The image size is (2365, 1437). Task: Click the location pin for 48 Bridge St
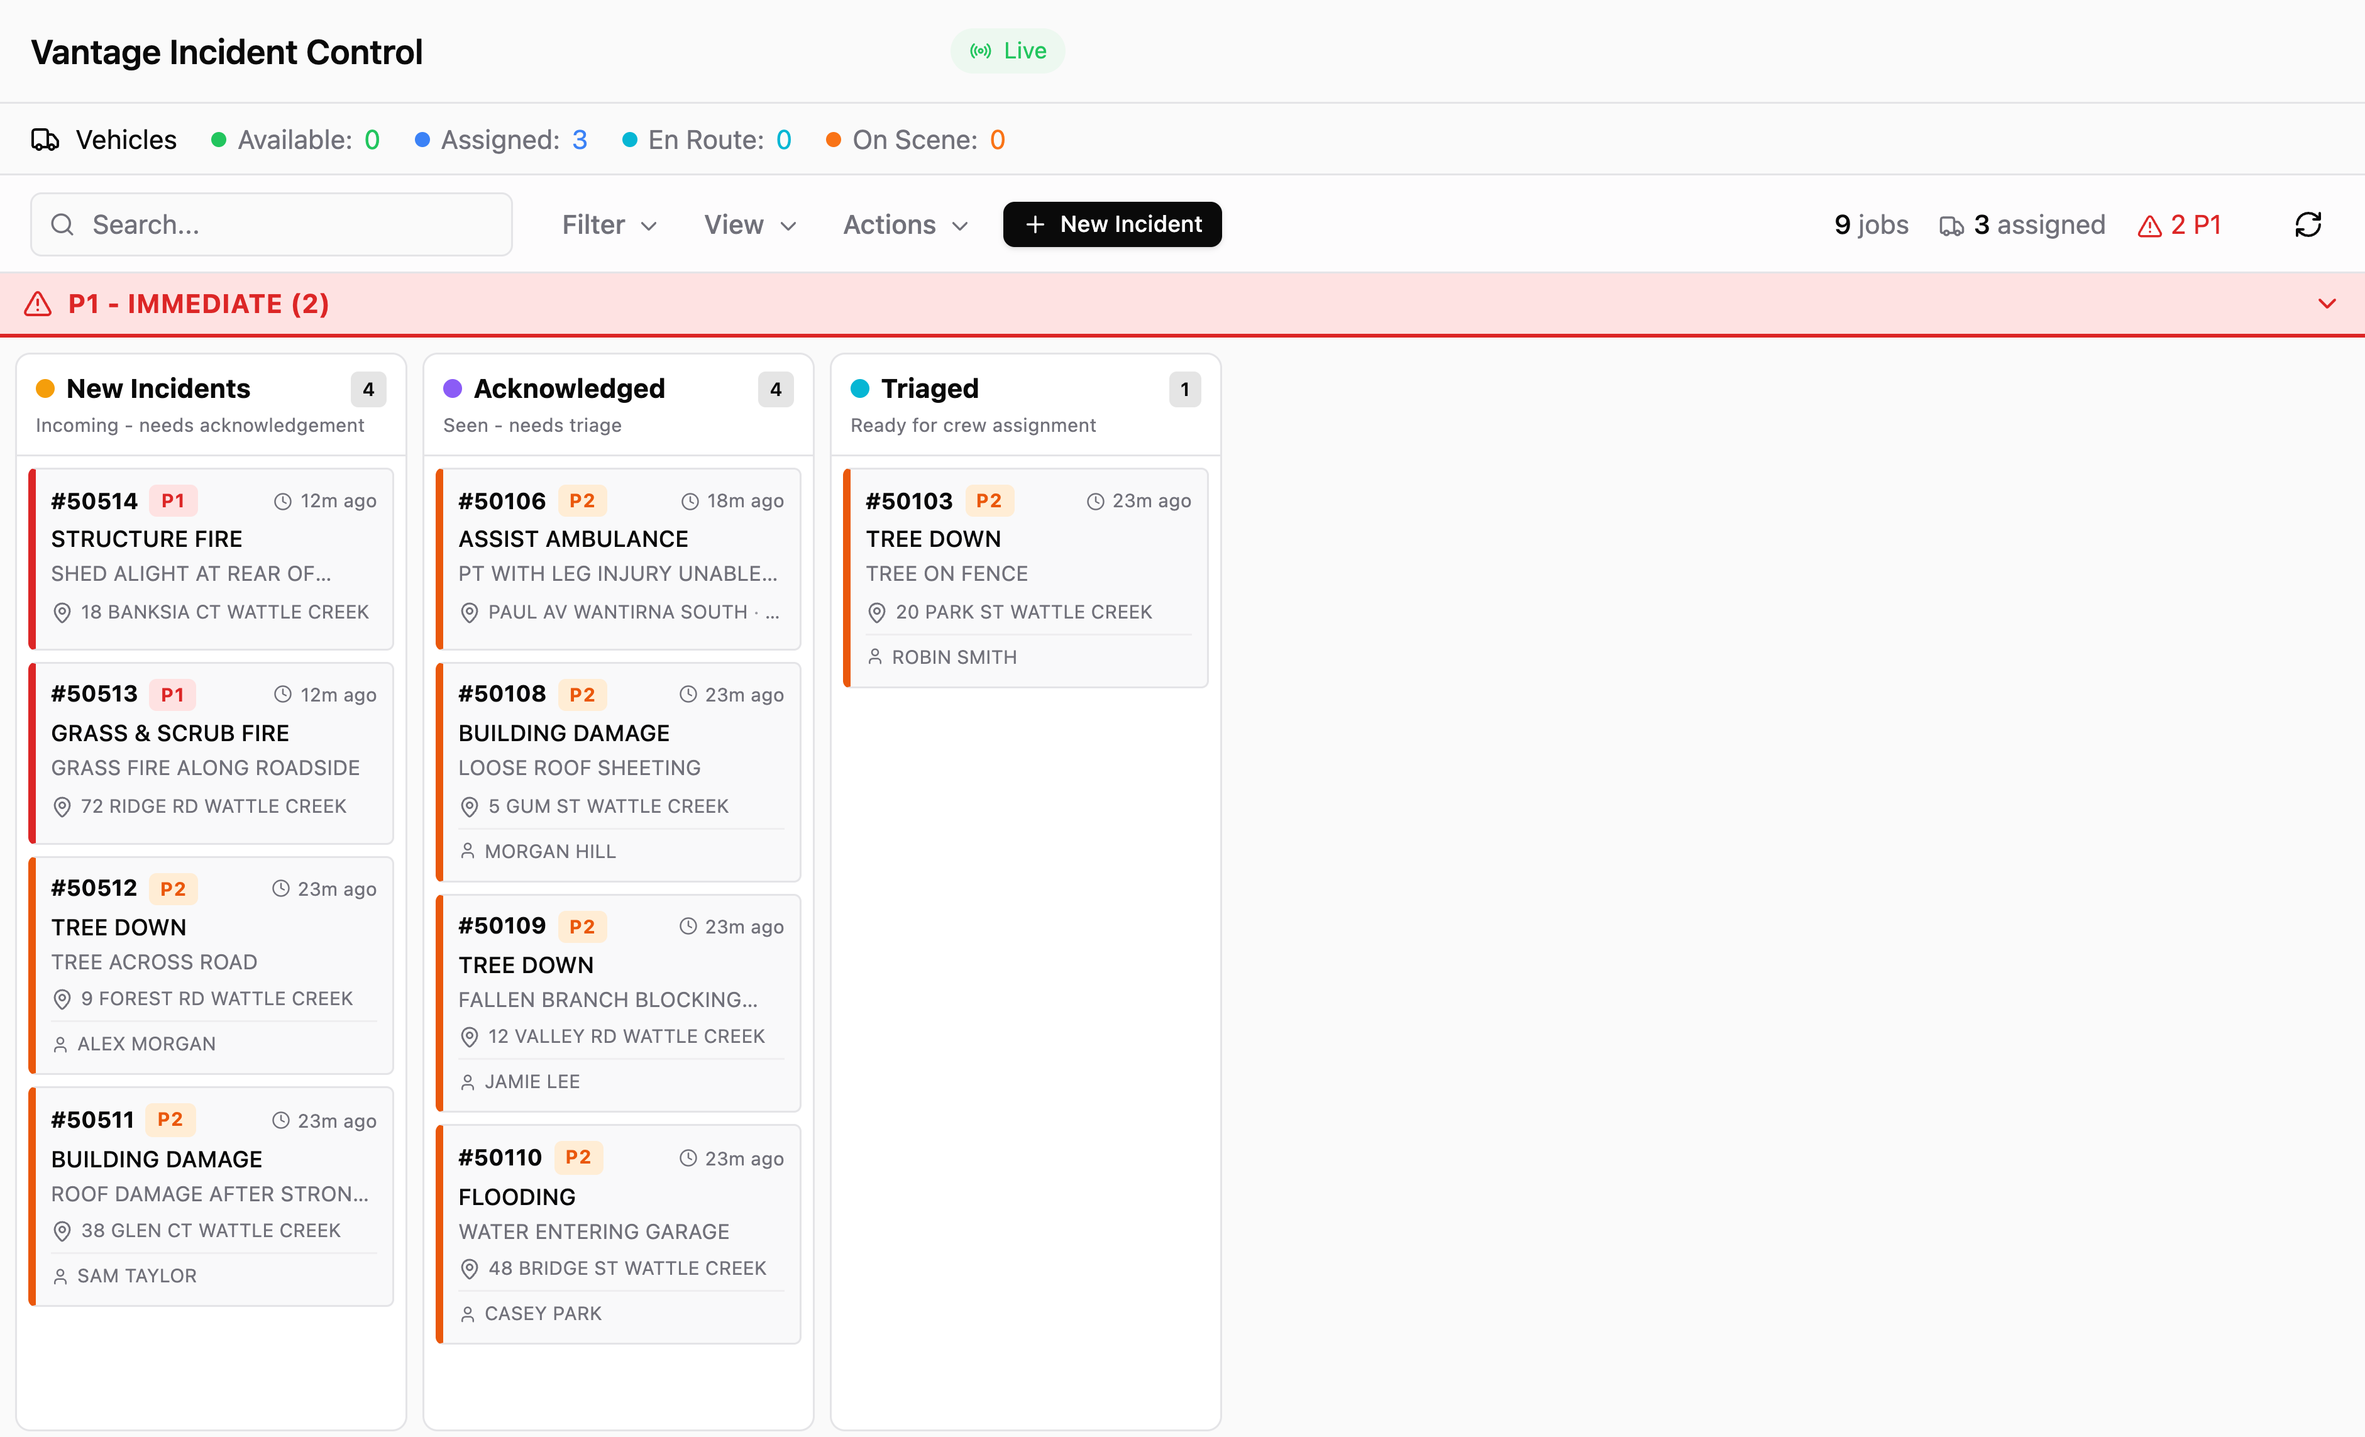(470, 1269)
